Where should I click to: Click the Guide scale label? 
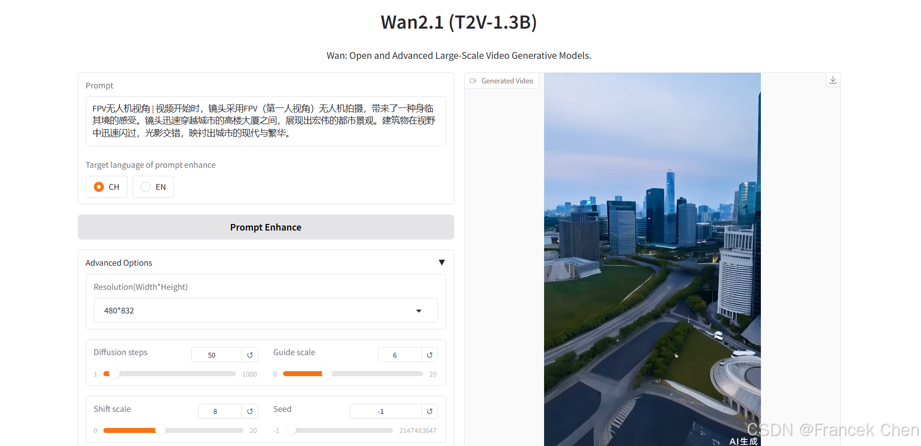(x=294, y=352)
